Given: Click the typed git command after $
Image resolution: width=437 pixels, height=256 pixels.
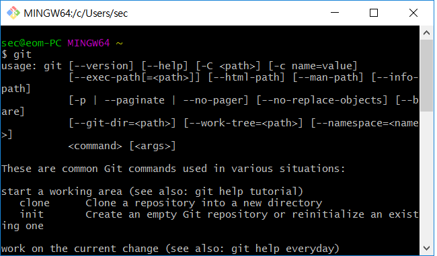Looking at the screenshot, I should (23, 54).
